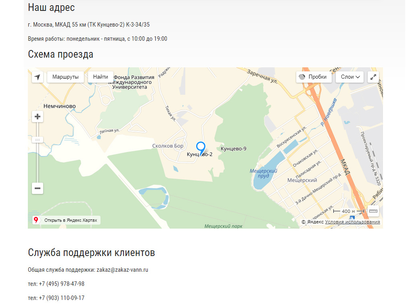This screenshot has width=406, height=304.
Task: Click the blue Кунцево-2 location pin
Action: 201,148
